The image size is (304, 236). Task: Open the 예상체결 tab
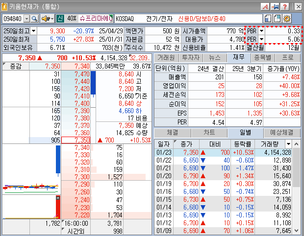(x=282, y=133)
